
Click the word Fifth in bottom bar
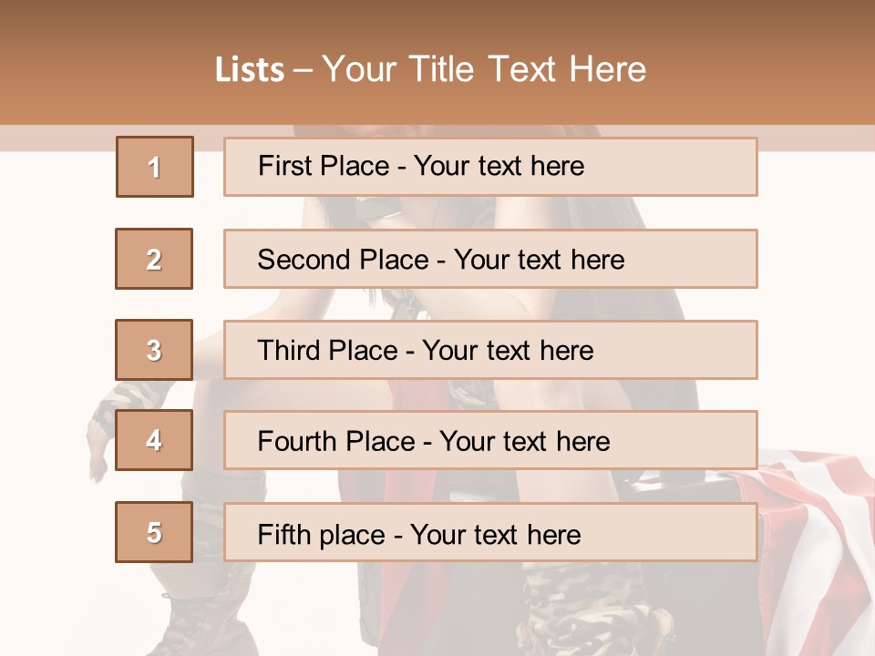pyautogui.click(x=283, y=534)
